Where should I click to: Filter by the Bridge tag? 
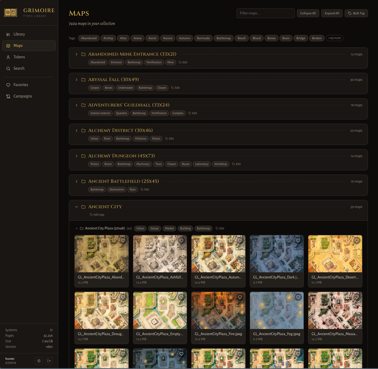pyautogui.click(x=301, y=38)
